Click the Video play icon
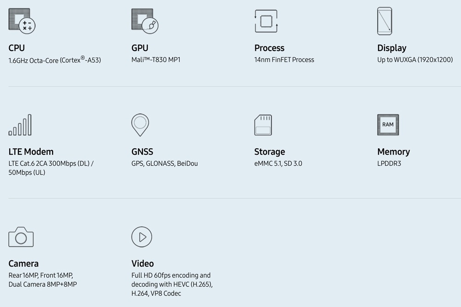This screenshot has width=461, height=307. (x=142, y=237)
